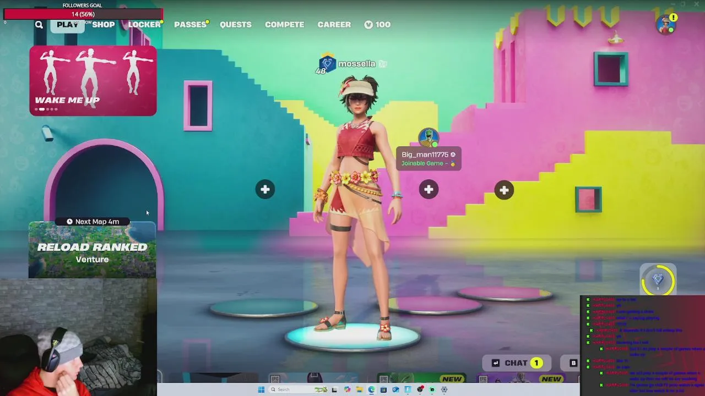Click the rightmost plus party slot
Viewport: 705px width, 396px height.
pyautogui.click(x=504, y=190)
